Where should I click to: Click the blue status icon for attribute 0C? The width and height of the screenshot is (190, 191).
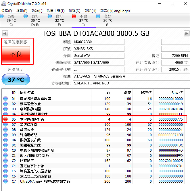(5, 145)
